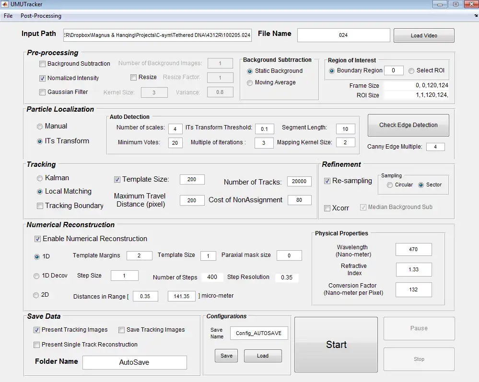
Task: Click the Mapping Kernel Size field
Action: pyautogui.click(x=345, y=142)
